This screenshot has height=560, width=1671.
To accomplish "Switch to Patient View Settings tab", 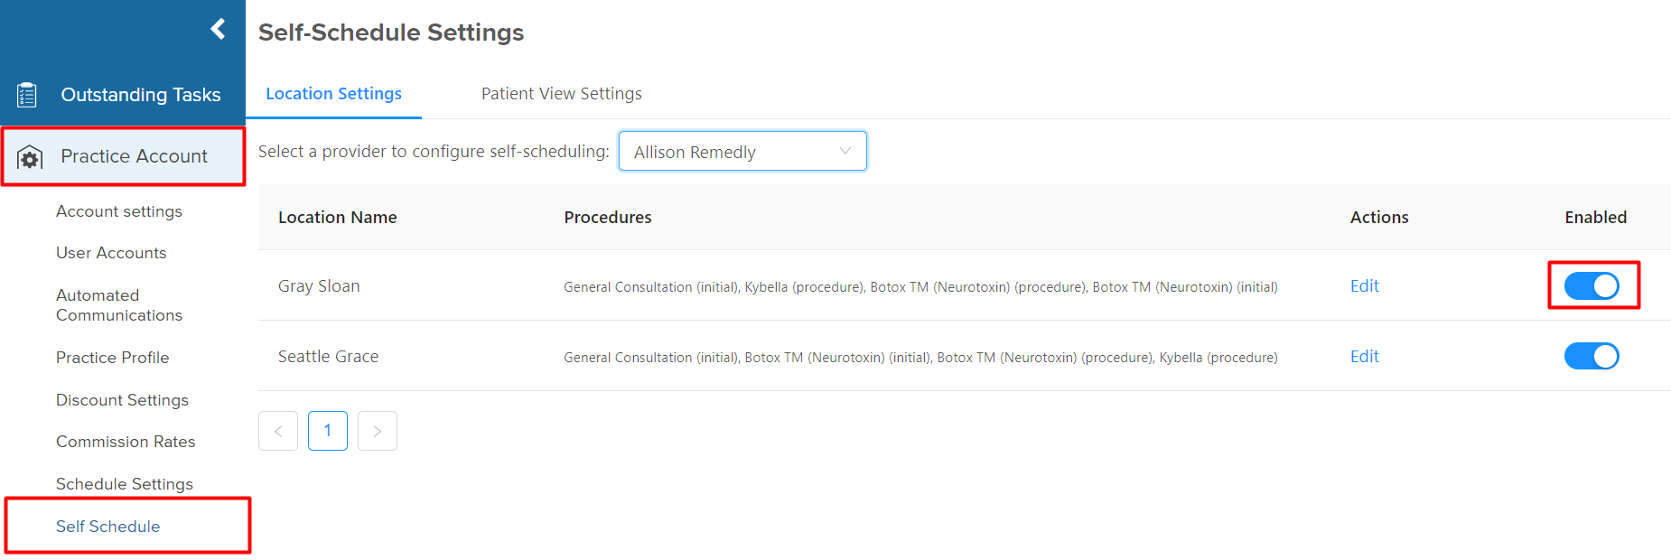I will [x=562, y=94].
